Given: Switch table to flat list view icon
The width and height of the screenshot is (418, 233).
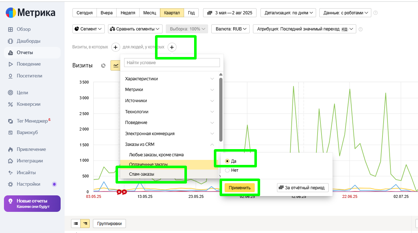Looking at the screenshot, I should tap(76, 224).
